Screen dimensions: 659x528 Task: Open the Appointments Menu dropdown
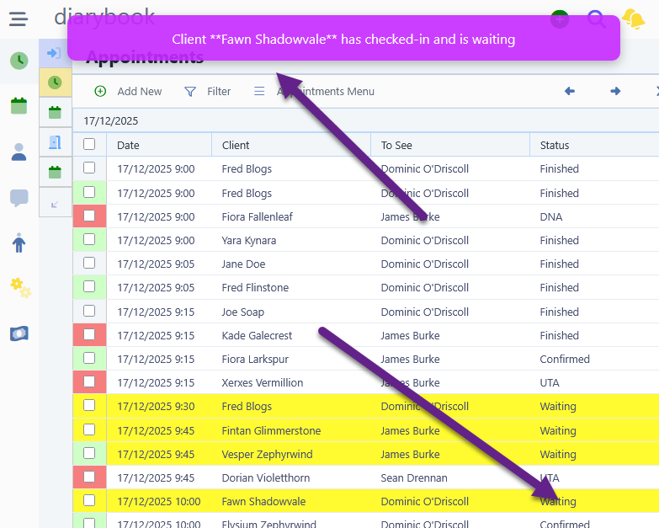pos(315,91)
